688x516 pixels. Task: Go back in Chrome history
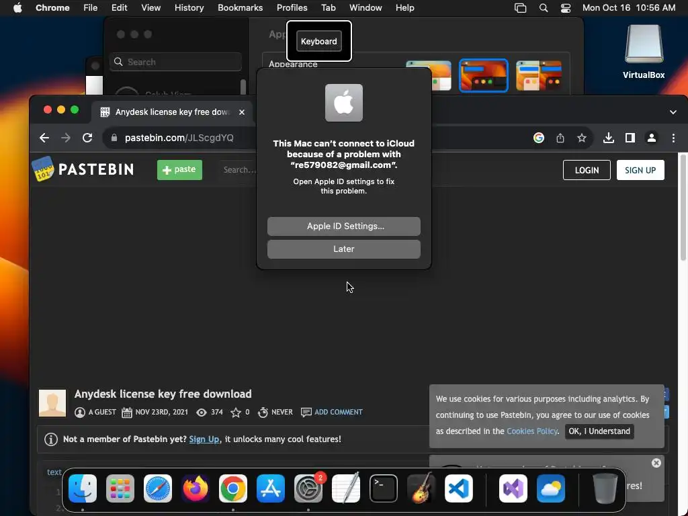[x=44, y=138]
